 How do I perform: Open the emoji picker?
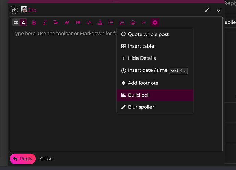coord(133,23)
